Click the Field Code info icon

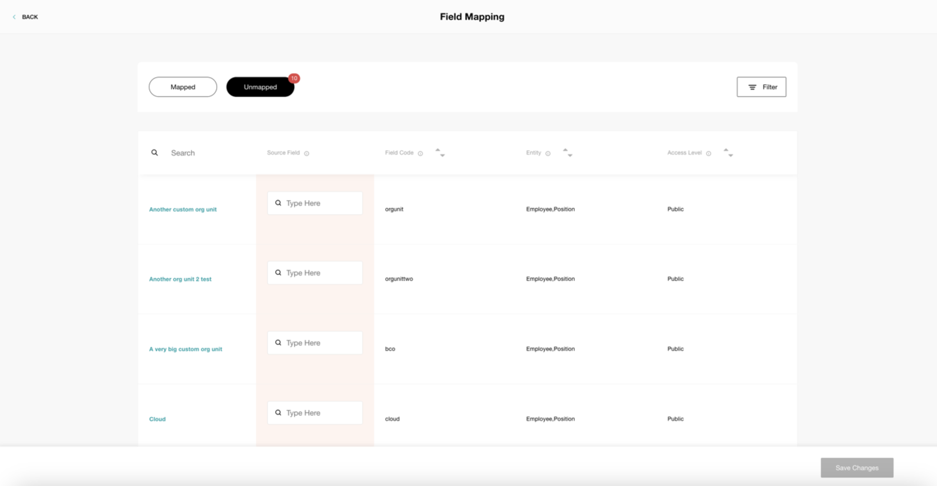[x=420, y=153]
